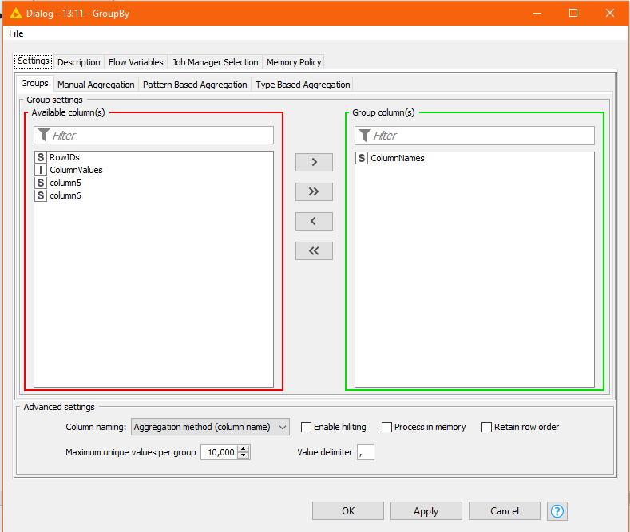Viewport: 630px width, 532px height.
Task: Increase maximum unique values with up arrow
Action: click(243, 449)
